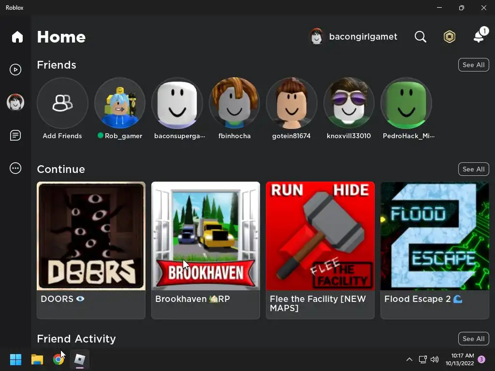Open notifications bell icon
The height and width of the screenshot is (371, 495).
480,36
